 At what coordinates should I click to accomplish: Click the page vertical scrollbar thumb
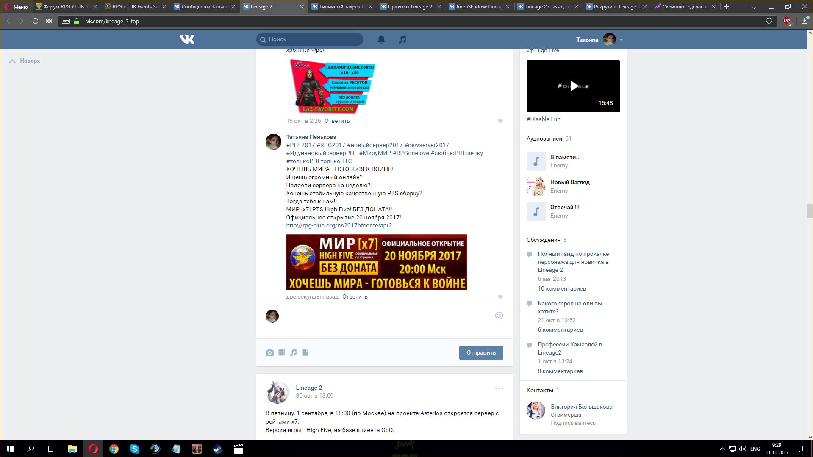coord(810,211)
